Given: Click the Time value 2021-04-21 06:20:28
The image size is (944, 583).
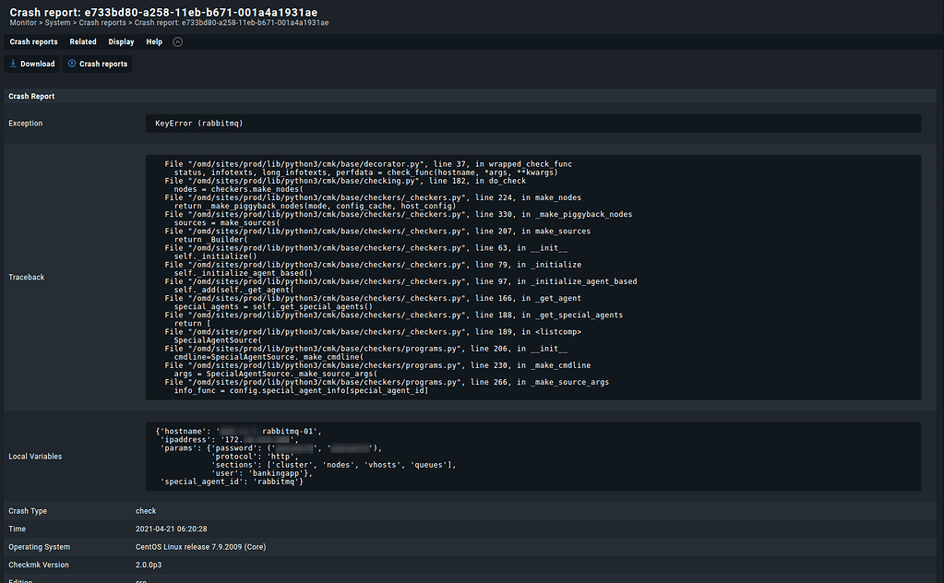Looking at the screenshot, I should 171,529.
